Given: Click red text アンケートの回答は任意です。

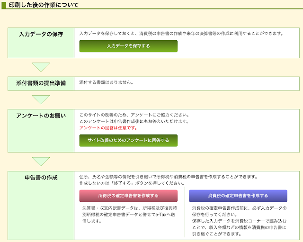Looking at the screenshot, I should (108, 128).
